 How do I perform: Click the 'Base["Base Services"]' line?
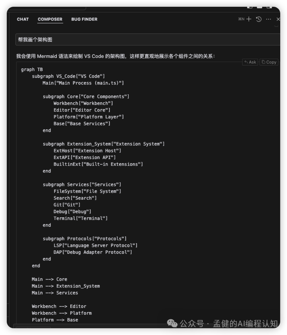82,124
